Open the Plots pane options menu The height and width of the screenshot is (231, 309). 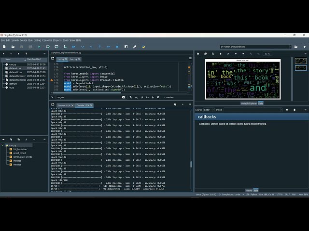[x=306, y=54]
